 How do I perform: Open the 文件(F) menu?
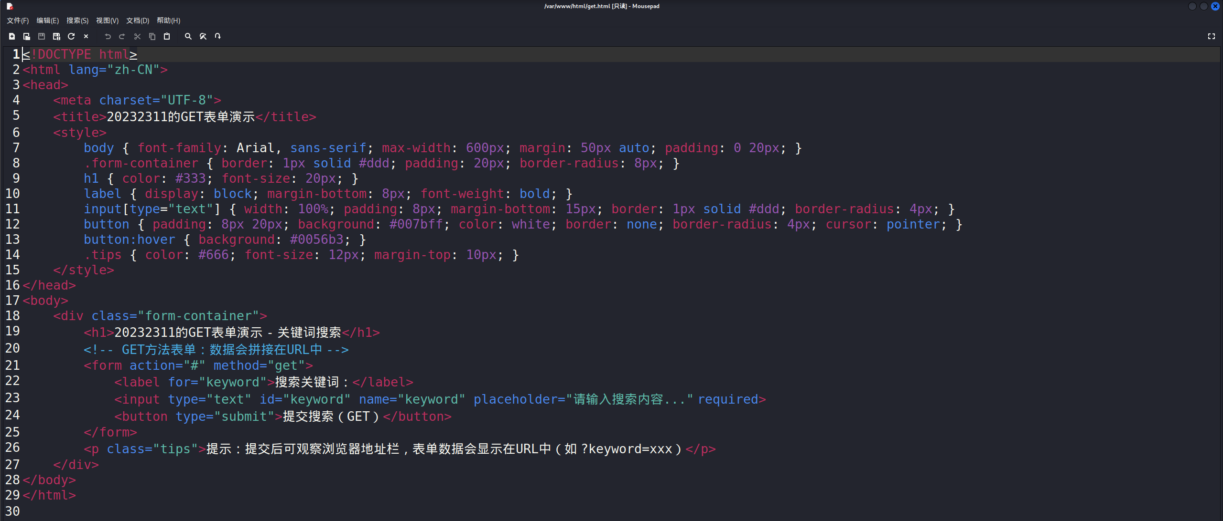(18, 21)
